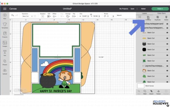
Task: Click the Rotate icon in toolbar
Action: click(x=105, y=16)
